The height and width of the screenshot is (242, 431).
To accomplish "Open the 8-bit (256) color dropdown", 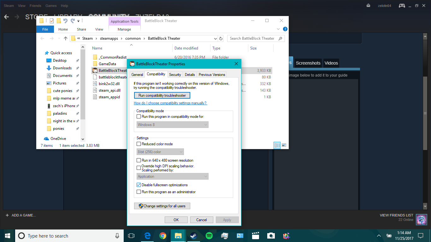I will point(160,152).
